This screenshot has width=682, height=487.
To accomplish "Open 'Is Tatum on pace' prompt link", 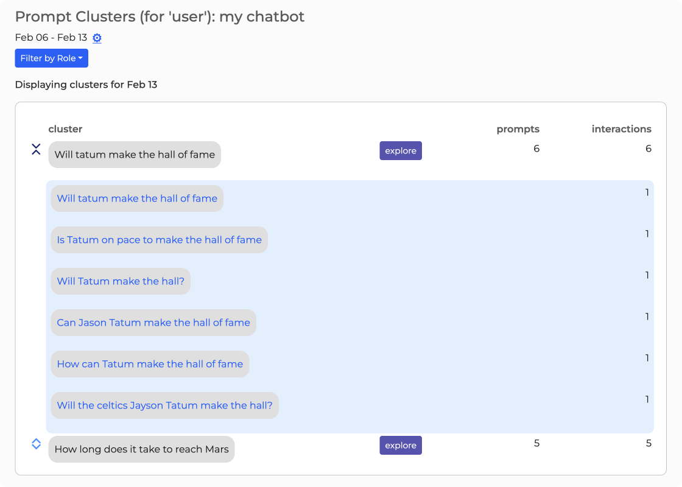I will point(159,240).
